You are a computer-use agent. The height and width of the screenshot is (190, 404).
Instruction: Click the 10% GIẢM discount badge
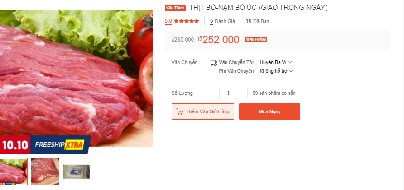coord(256,40)
